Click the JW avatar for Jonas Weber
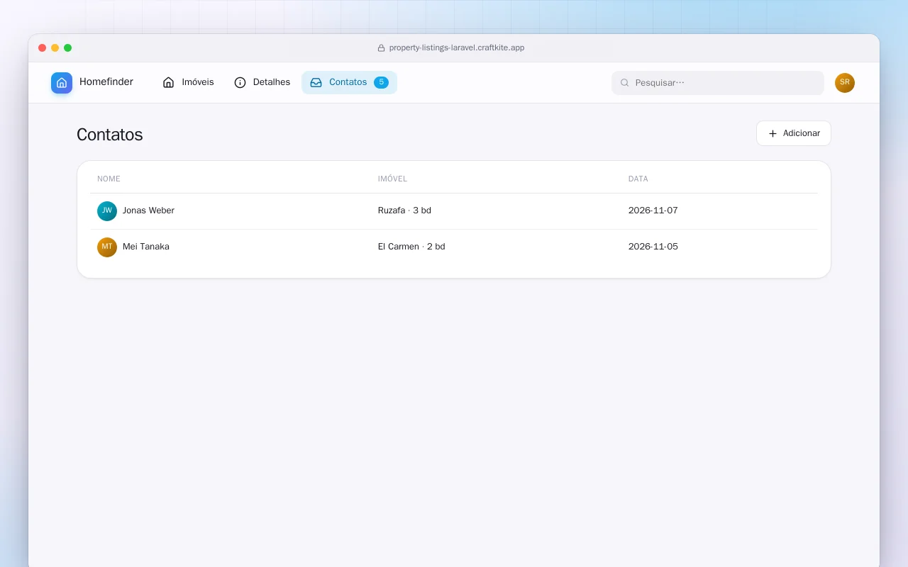This screenshot has height=567, width=908. tap(107, 211)
